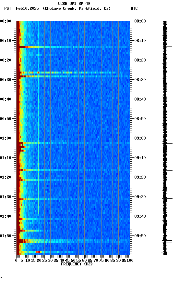Click the UTC time label "09:40"
Image resolution: width=179 pixels, height=281 pixels.
pyautogui.click(x=140, y=216)
